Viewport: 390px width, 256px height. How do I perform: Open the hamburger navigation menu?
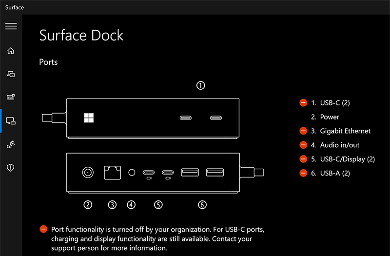point(11,26)
